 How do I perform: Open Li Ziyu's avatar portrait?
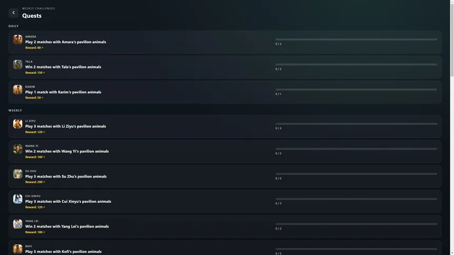(x=17, y=124)
